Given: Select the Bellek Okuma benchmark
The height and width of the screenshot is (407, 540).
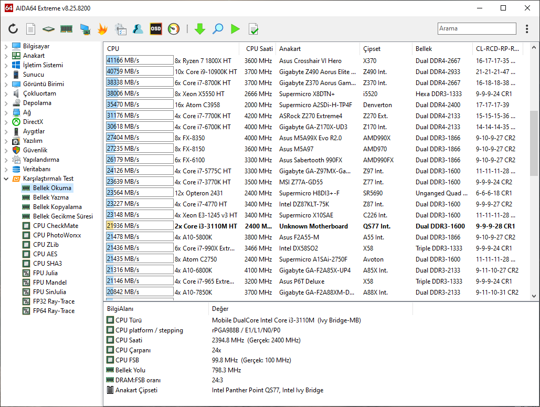Looking at the screenshot, I should click(52, 188).
